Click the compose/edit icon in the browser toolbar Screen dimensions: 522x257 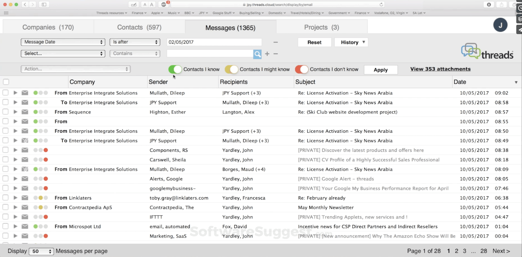click(134, 4)
